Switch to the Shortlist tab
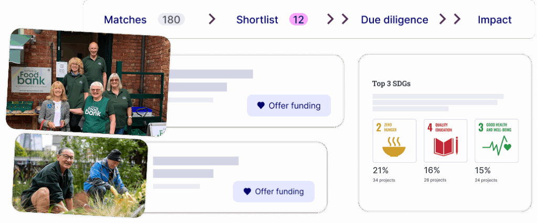 (257, 19)
